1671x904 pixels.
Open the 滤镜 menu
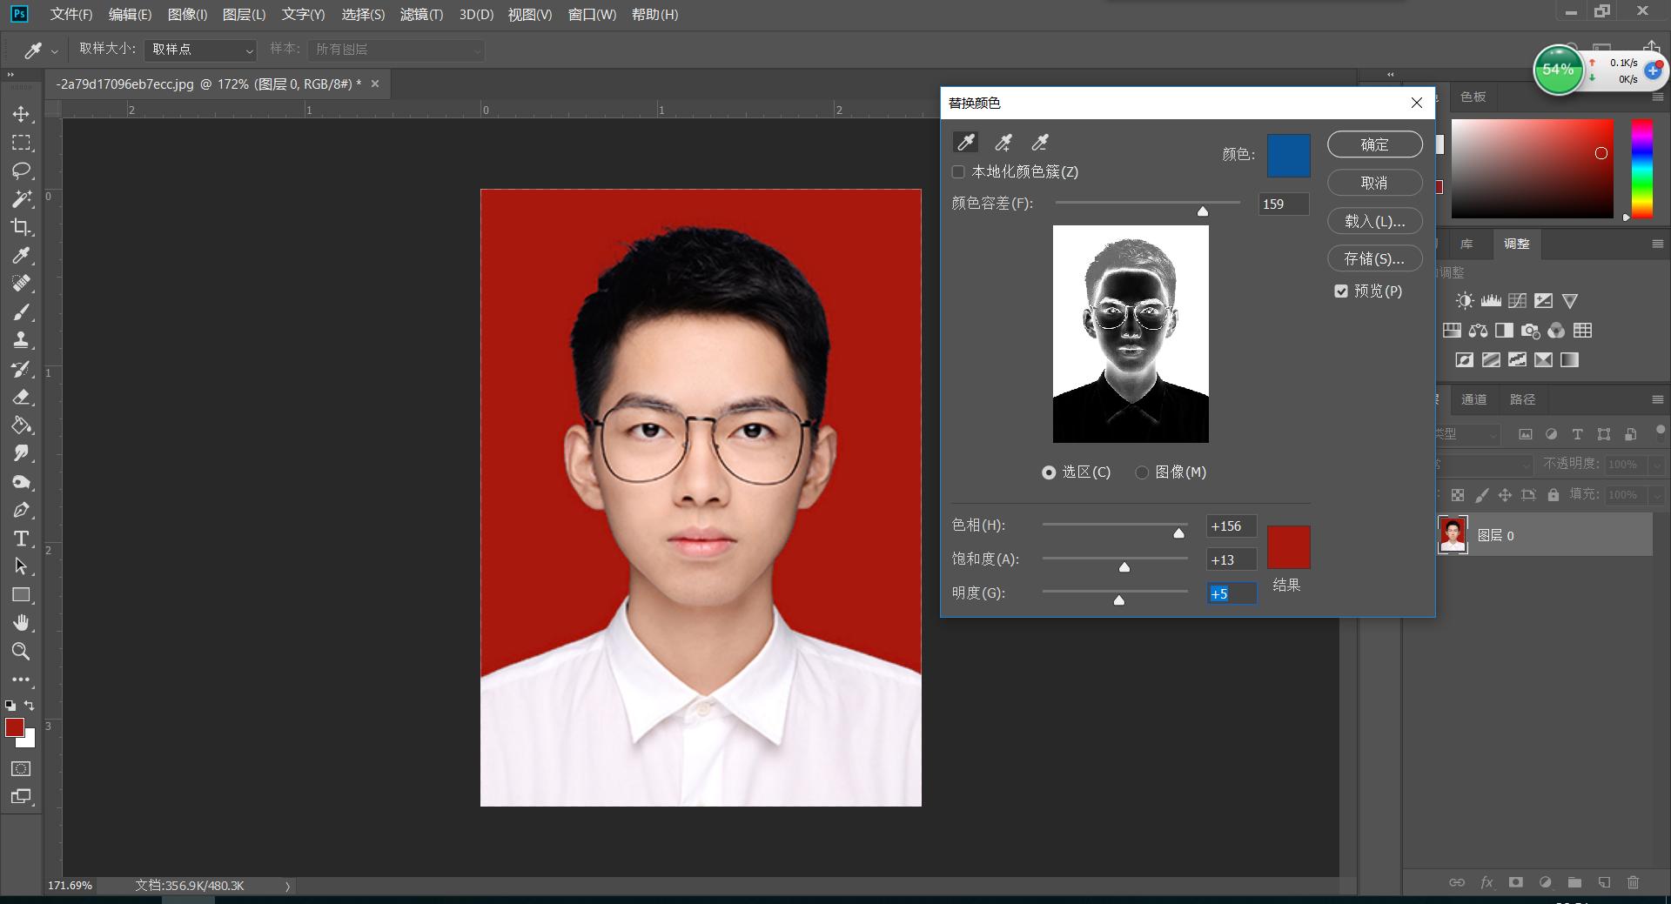[x=422, y=14]
